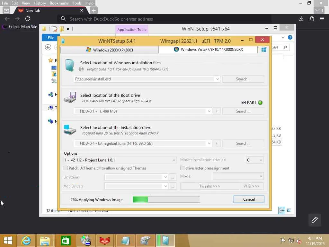
Task: Open File Explorer from taskbar
Action: [x=45, y=241]
